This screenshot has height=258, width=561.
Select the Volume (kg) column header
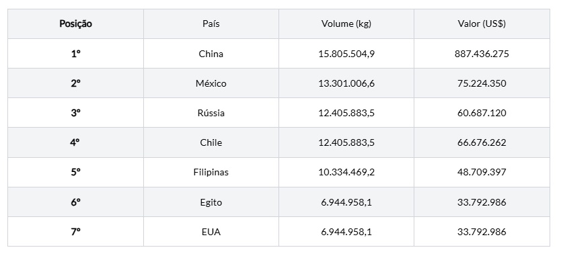tap(346, 24)
